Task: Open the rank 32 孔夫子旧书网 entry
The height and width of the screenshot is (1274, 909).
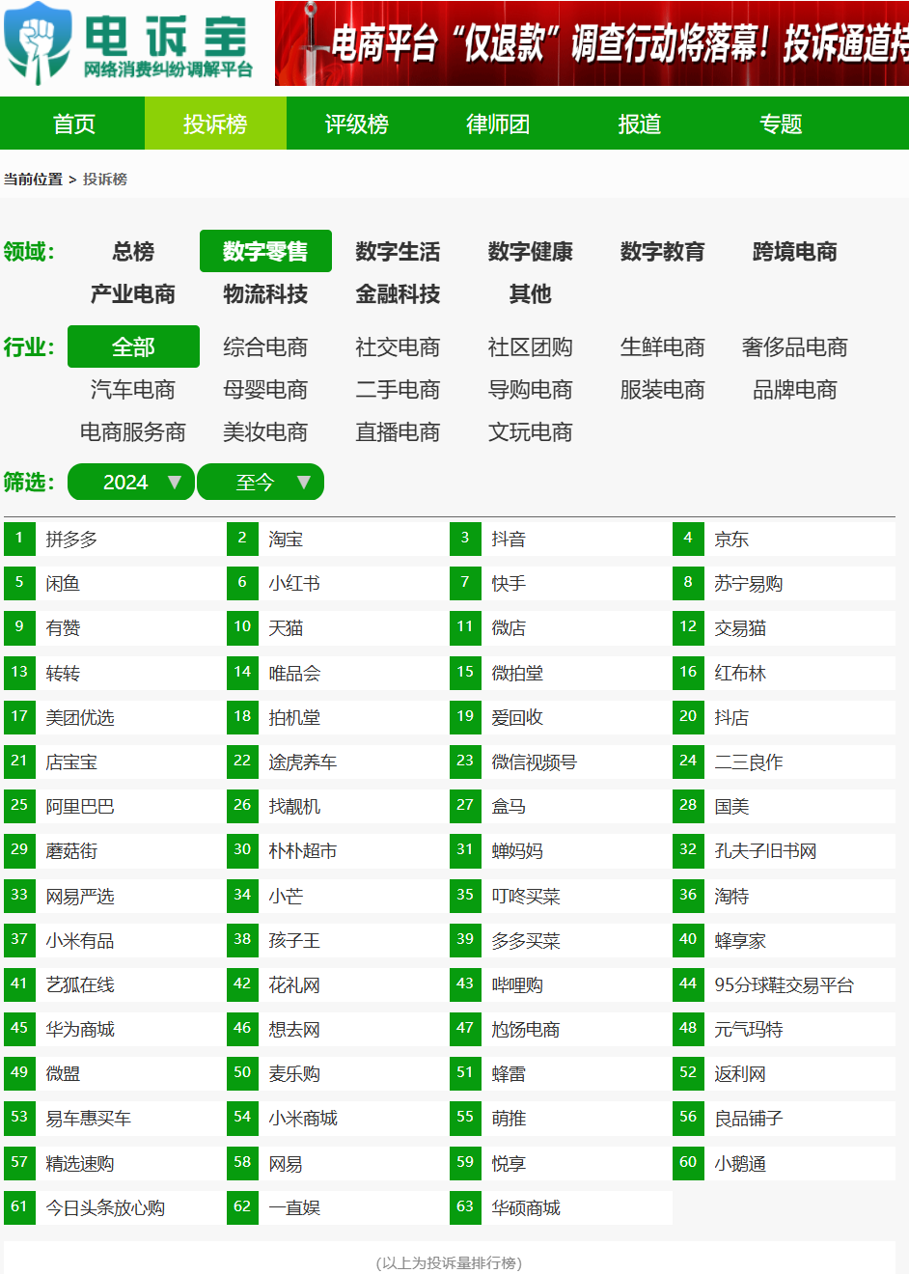Action: (x=784, y=850)
